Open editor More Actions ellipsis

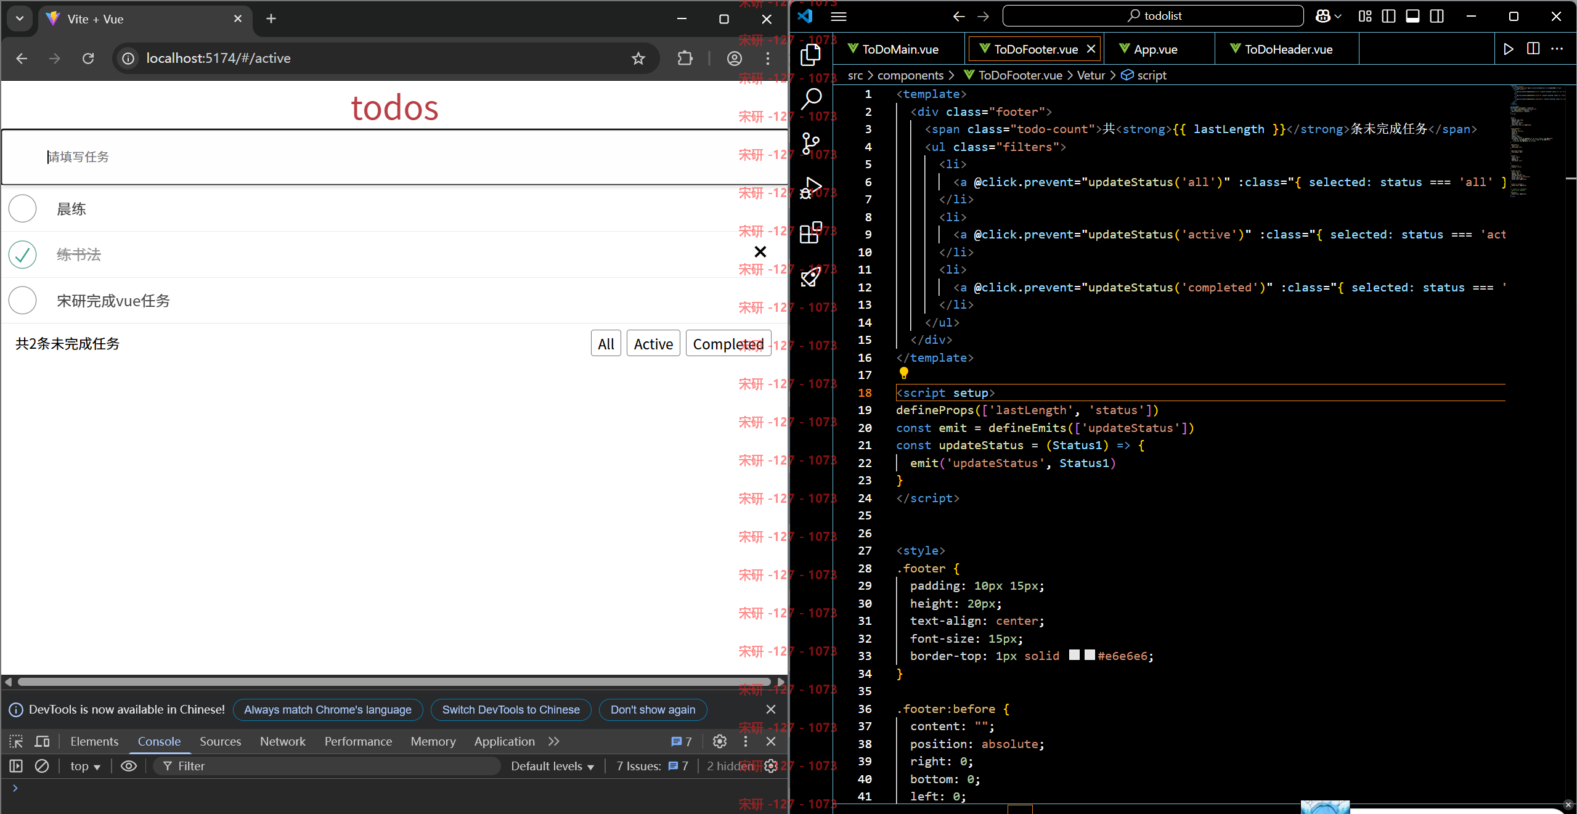1557,49
